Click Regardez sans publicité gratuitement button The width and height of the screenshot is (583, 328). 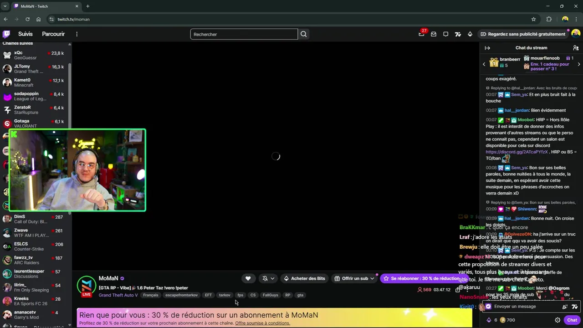(523, 34)
